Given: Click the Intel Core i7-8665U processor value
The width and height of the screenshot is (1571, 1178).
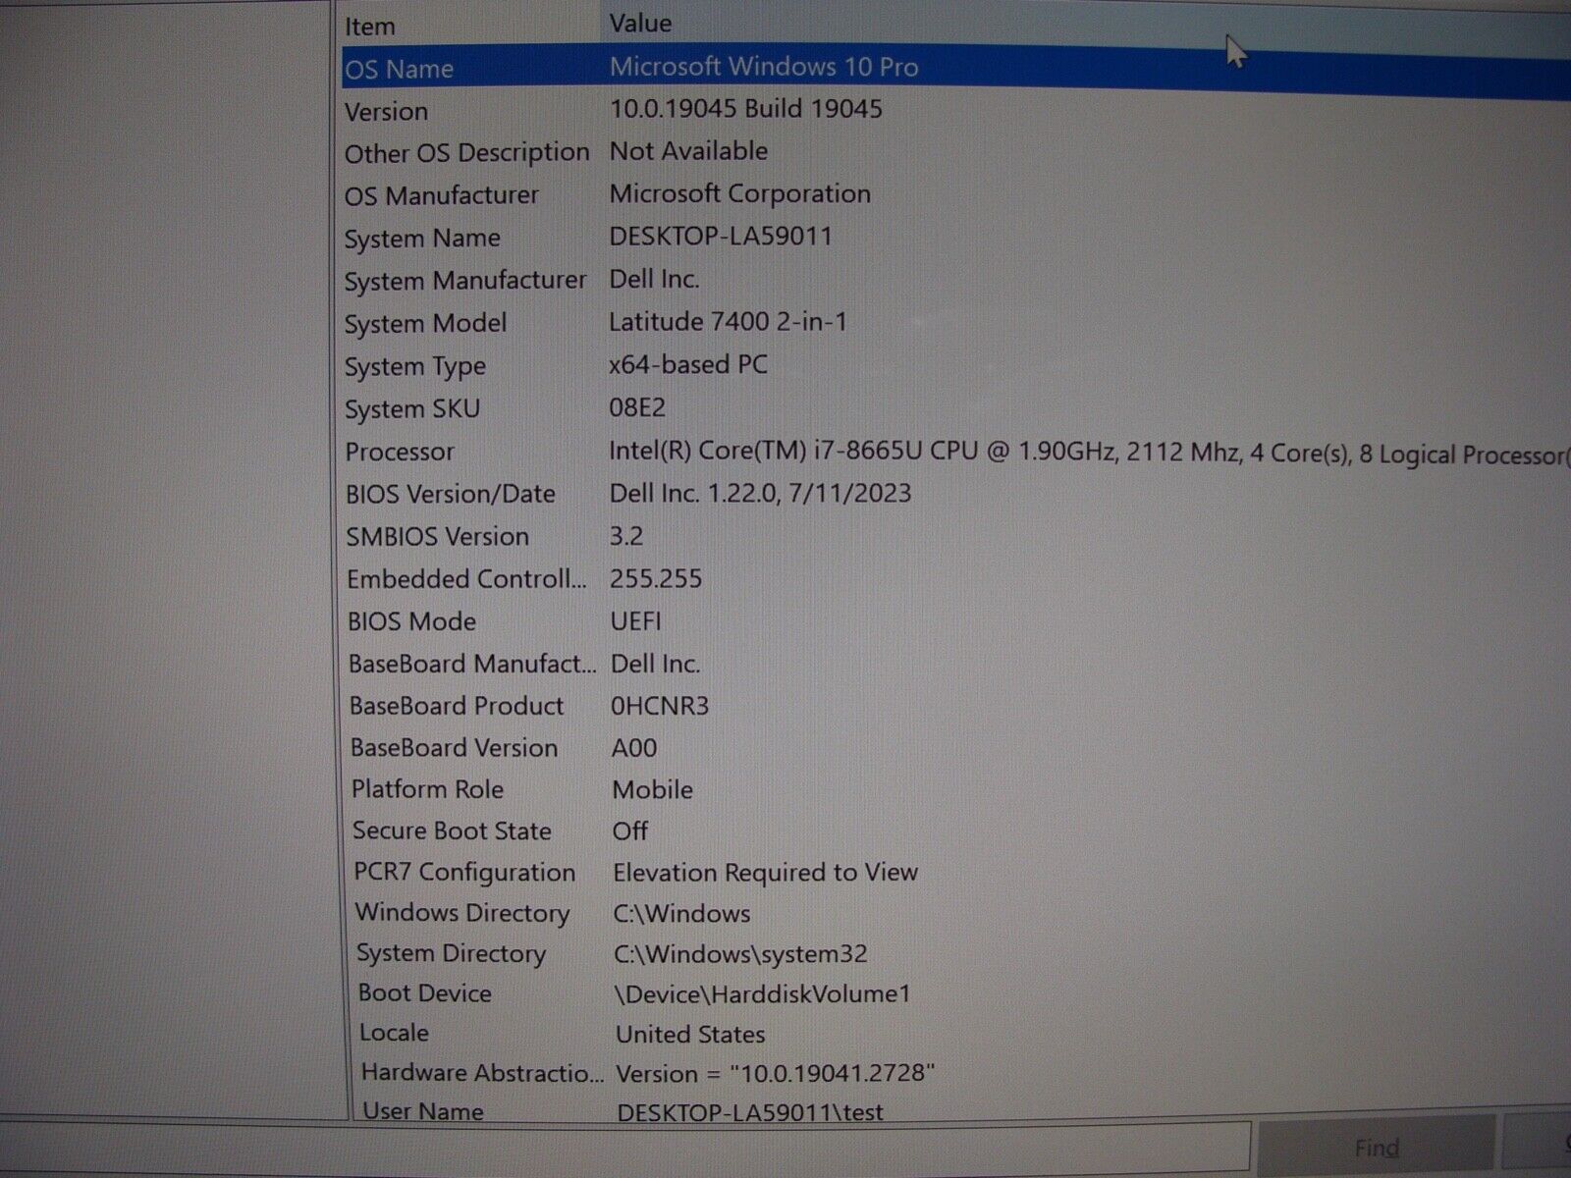Looking at the screenshot, I should click(x=1088, y=453).
